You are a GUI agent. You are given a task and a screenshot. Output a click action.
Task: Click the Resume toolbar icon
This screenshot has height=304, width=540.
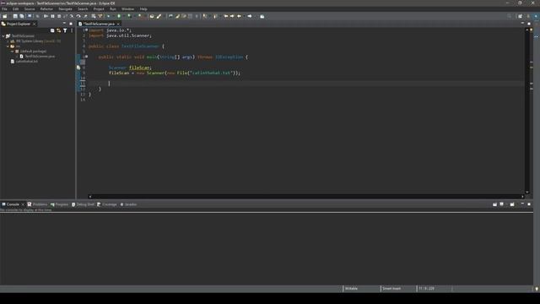[x=46, y=16]
